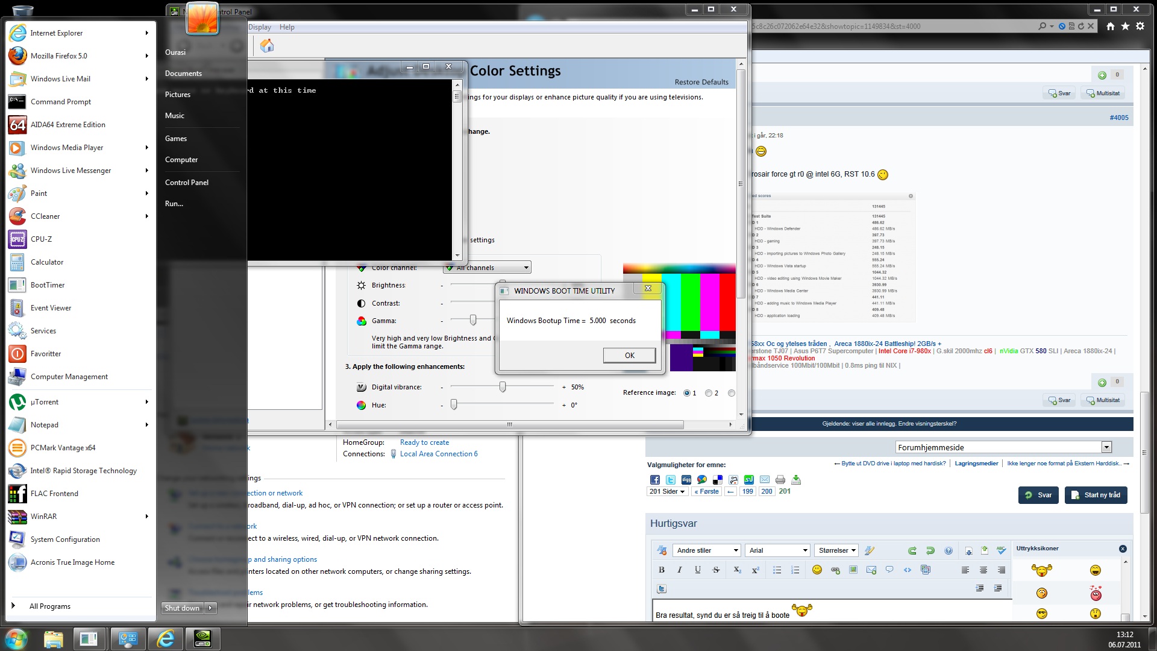The width and height of the screenshot is (1157, 651).
Task: Open the 201 Sider page dropdown
Action: tap(667, 491)
